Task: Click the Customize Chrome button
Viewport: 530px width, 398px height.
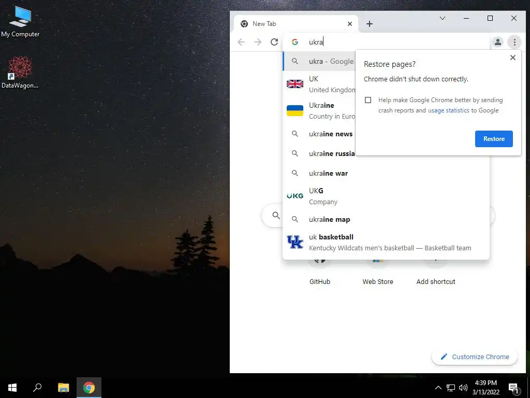Action: coord(475,357)
